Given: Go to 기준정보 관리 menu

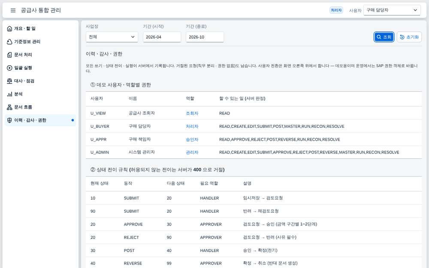Looking at the screenshot, I should pos(40,42).
